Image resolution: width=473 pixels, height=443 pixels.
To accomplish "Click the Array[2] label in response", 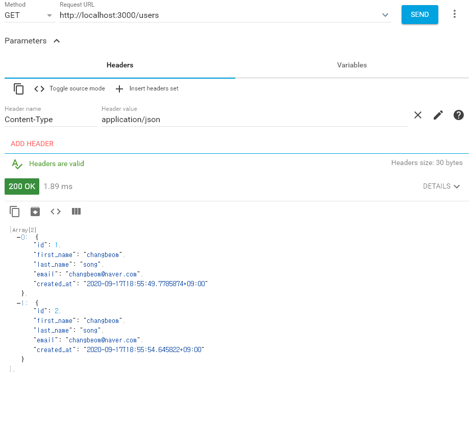I will click(x=23, y=230).
